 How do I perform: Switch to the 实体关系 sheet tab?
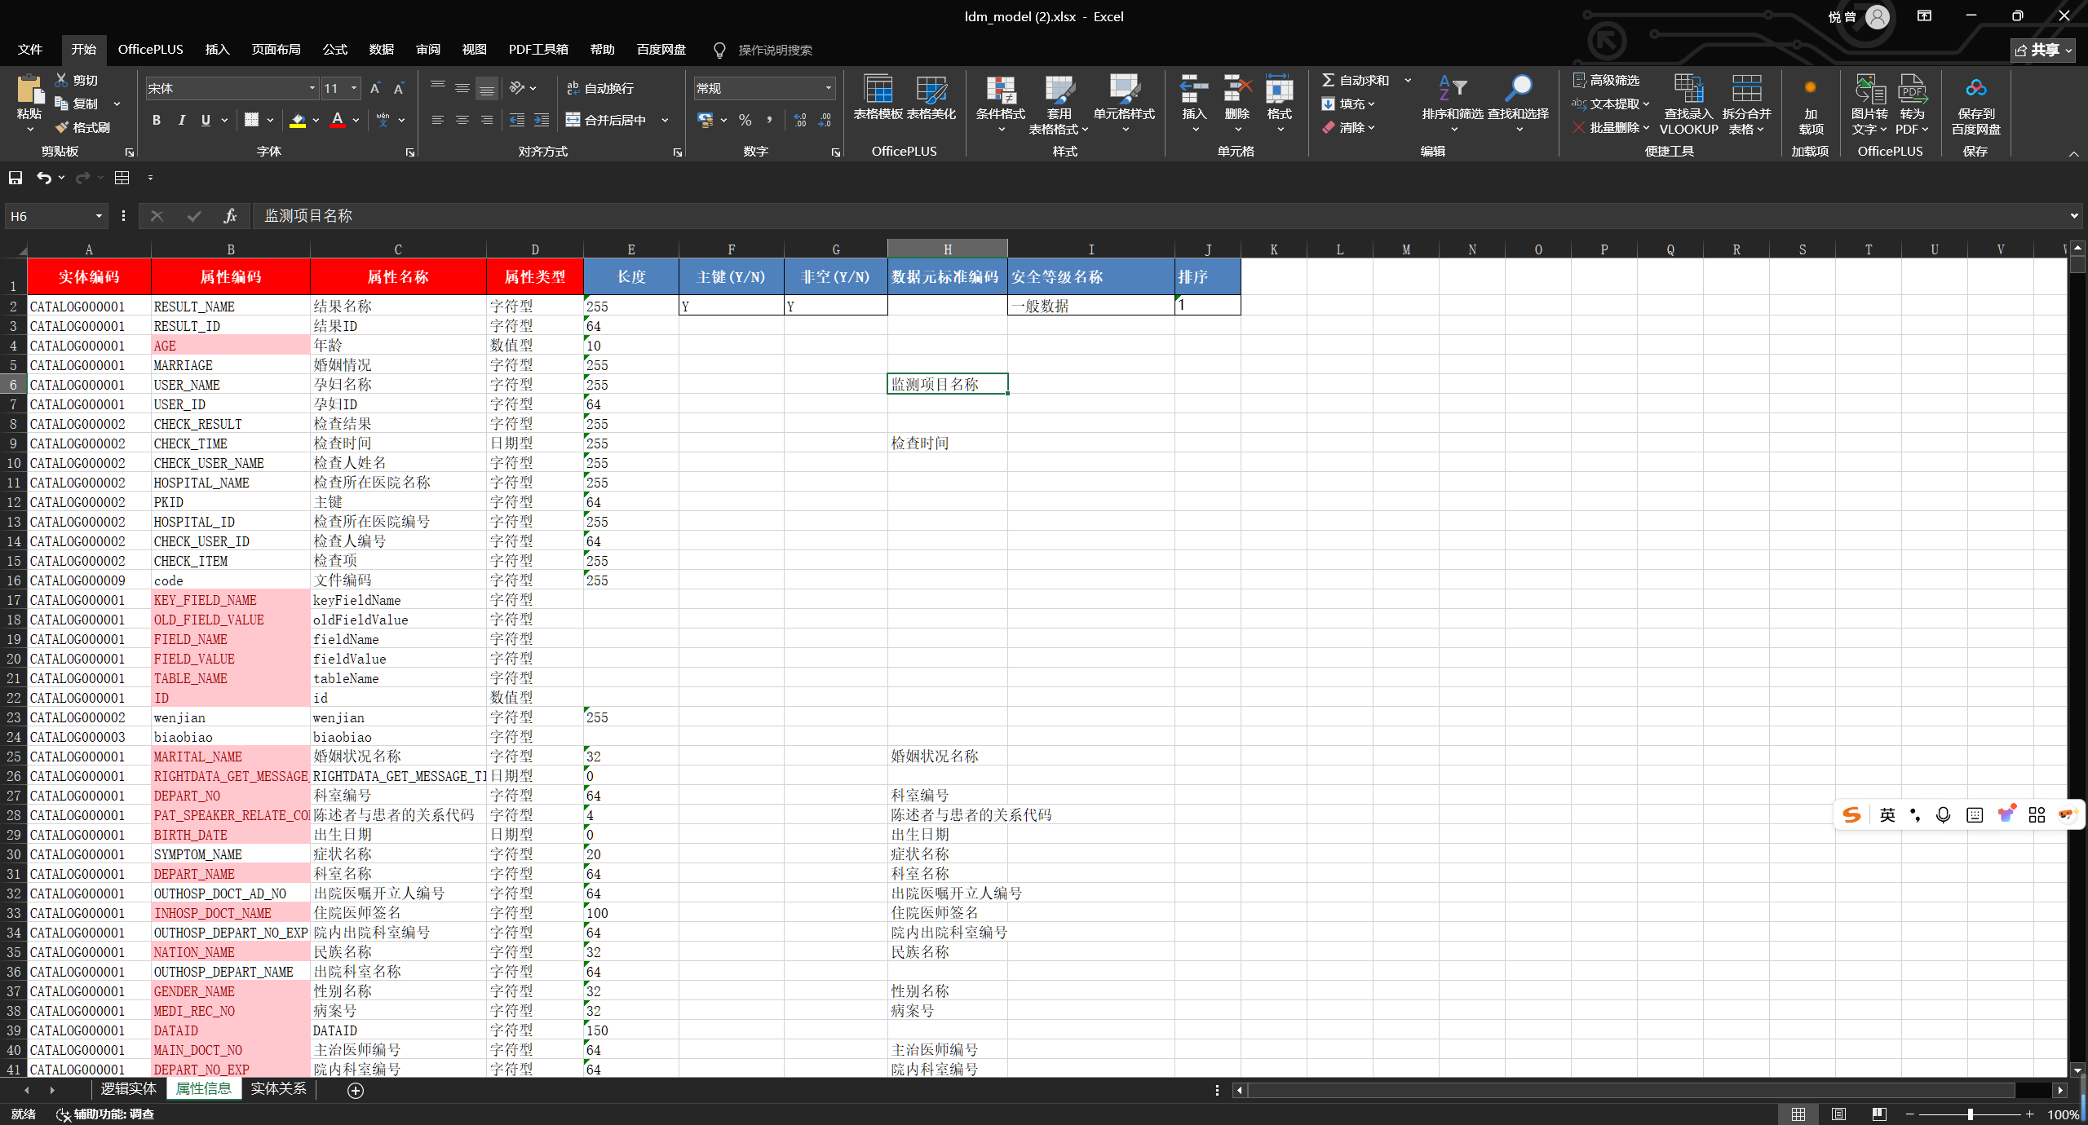[278, 1089]
